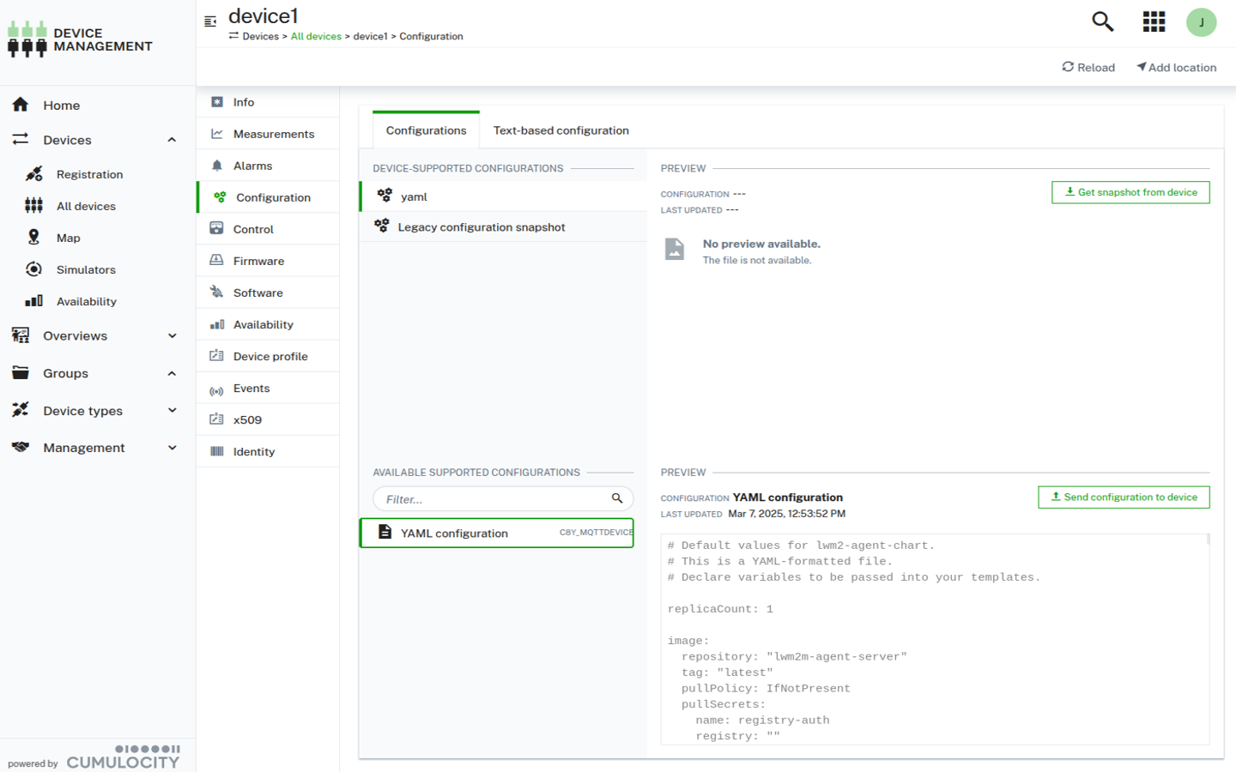Click the user avatar J icon
1236x772 pixels.
1201,22
